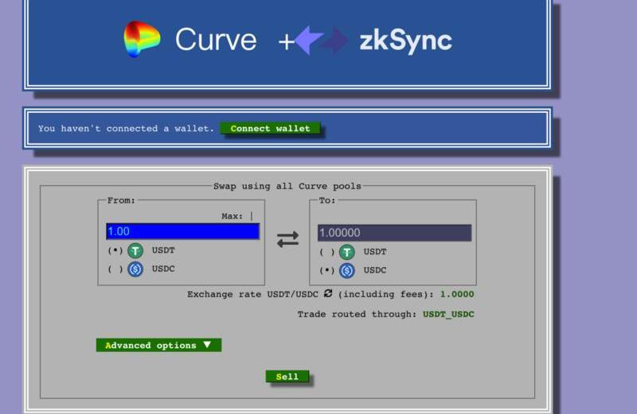The image size is (637, 414).
Task: Select USDT radio in From box
Action: 115,250
